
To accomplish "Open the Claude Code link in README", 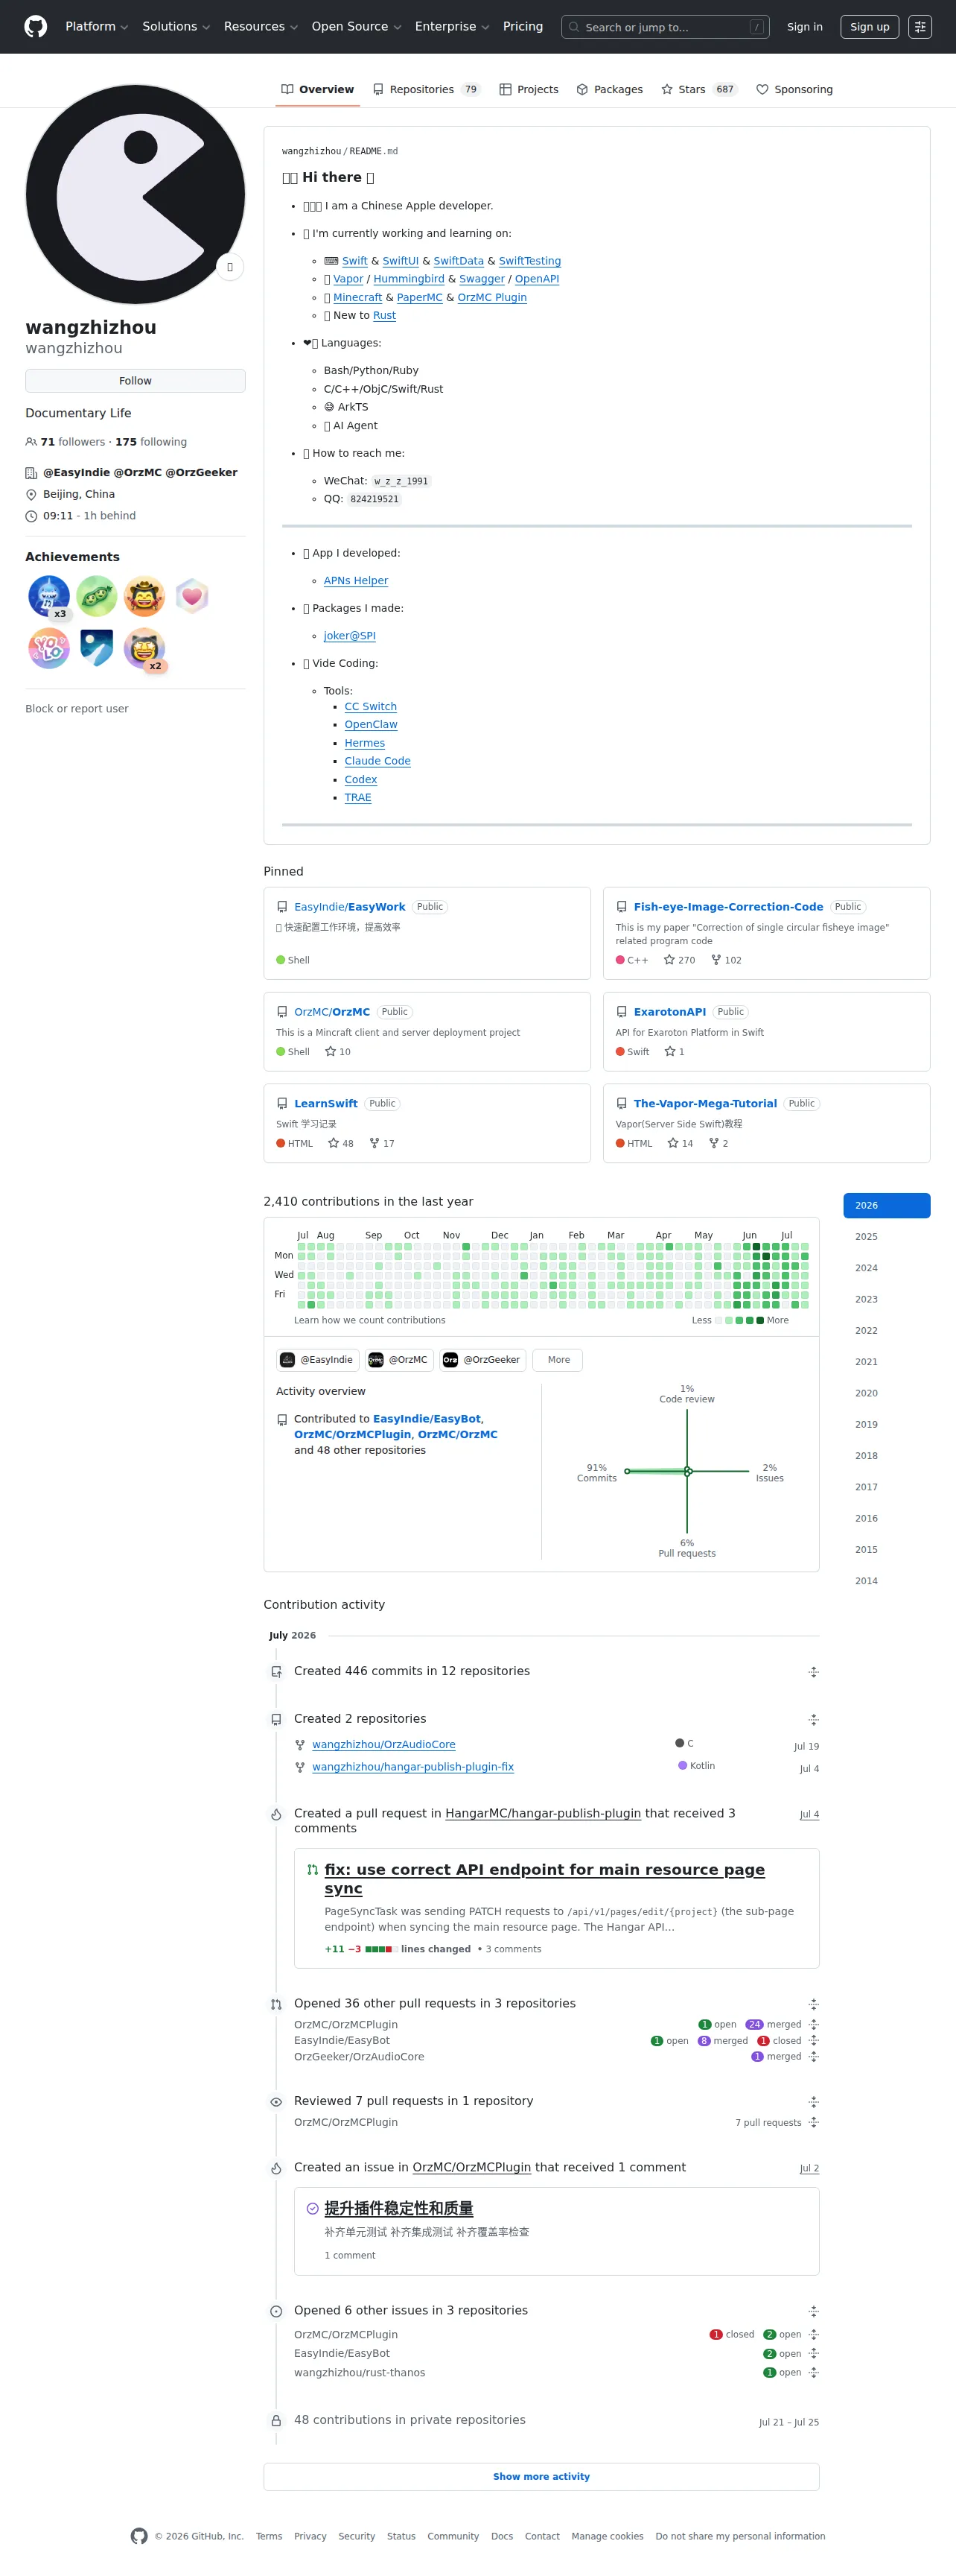I will [377, 761].
